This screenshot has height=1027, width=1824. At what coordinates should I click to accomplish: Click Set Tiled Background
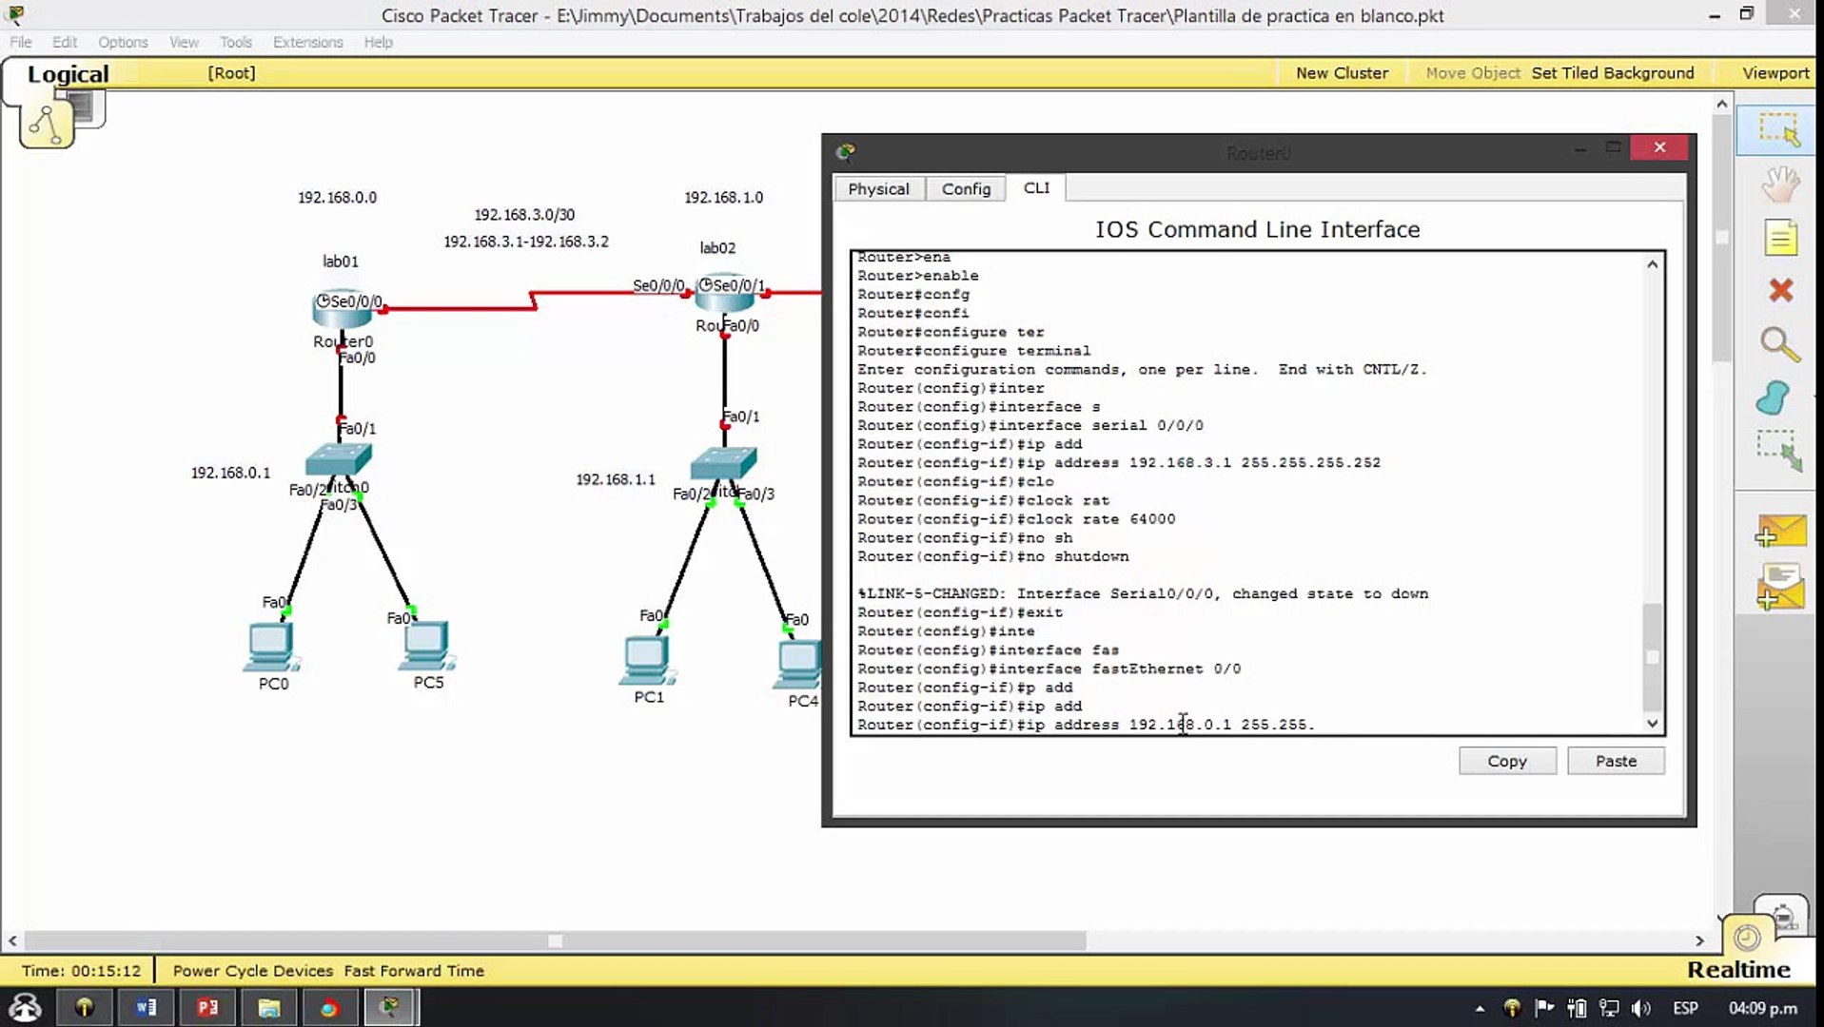pos(1612,72)
